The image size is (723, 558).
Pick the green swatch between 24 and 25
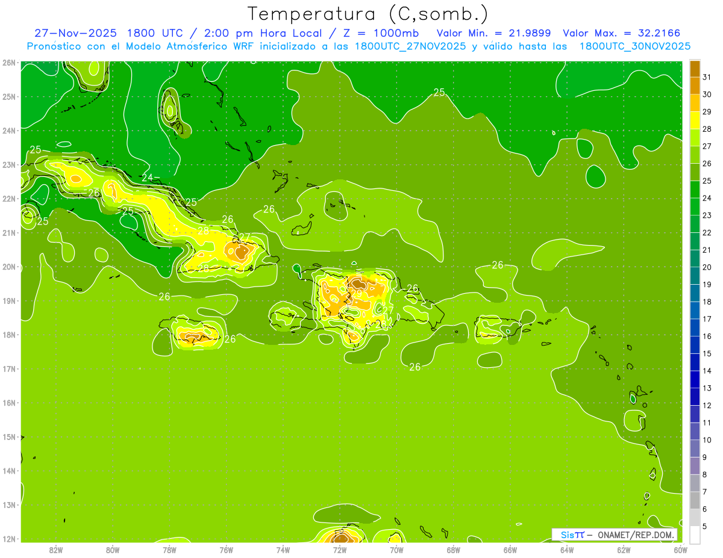(695, 189)
